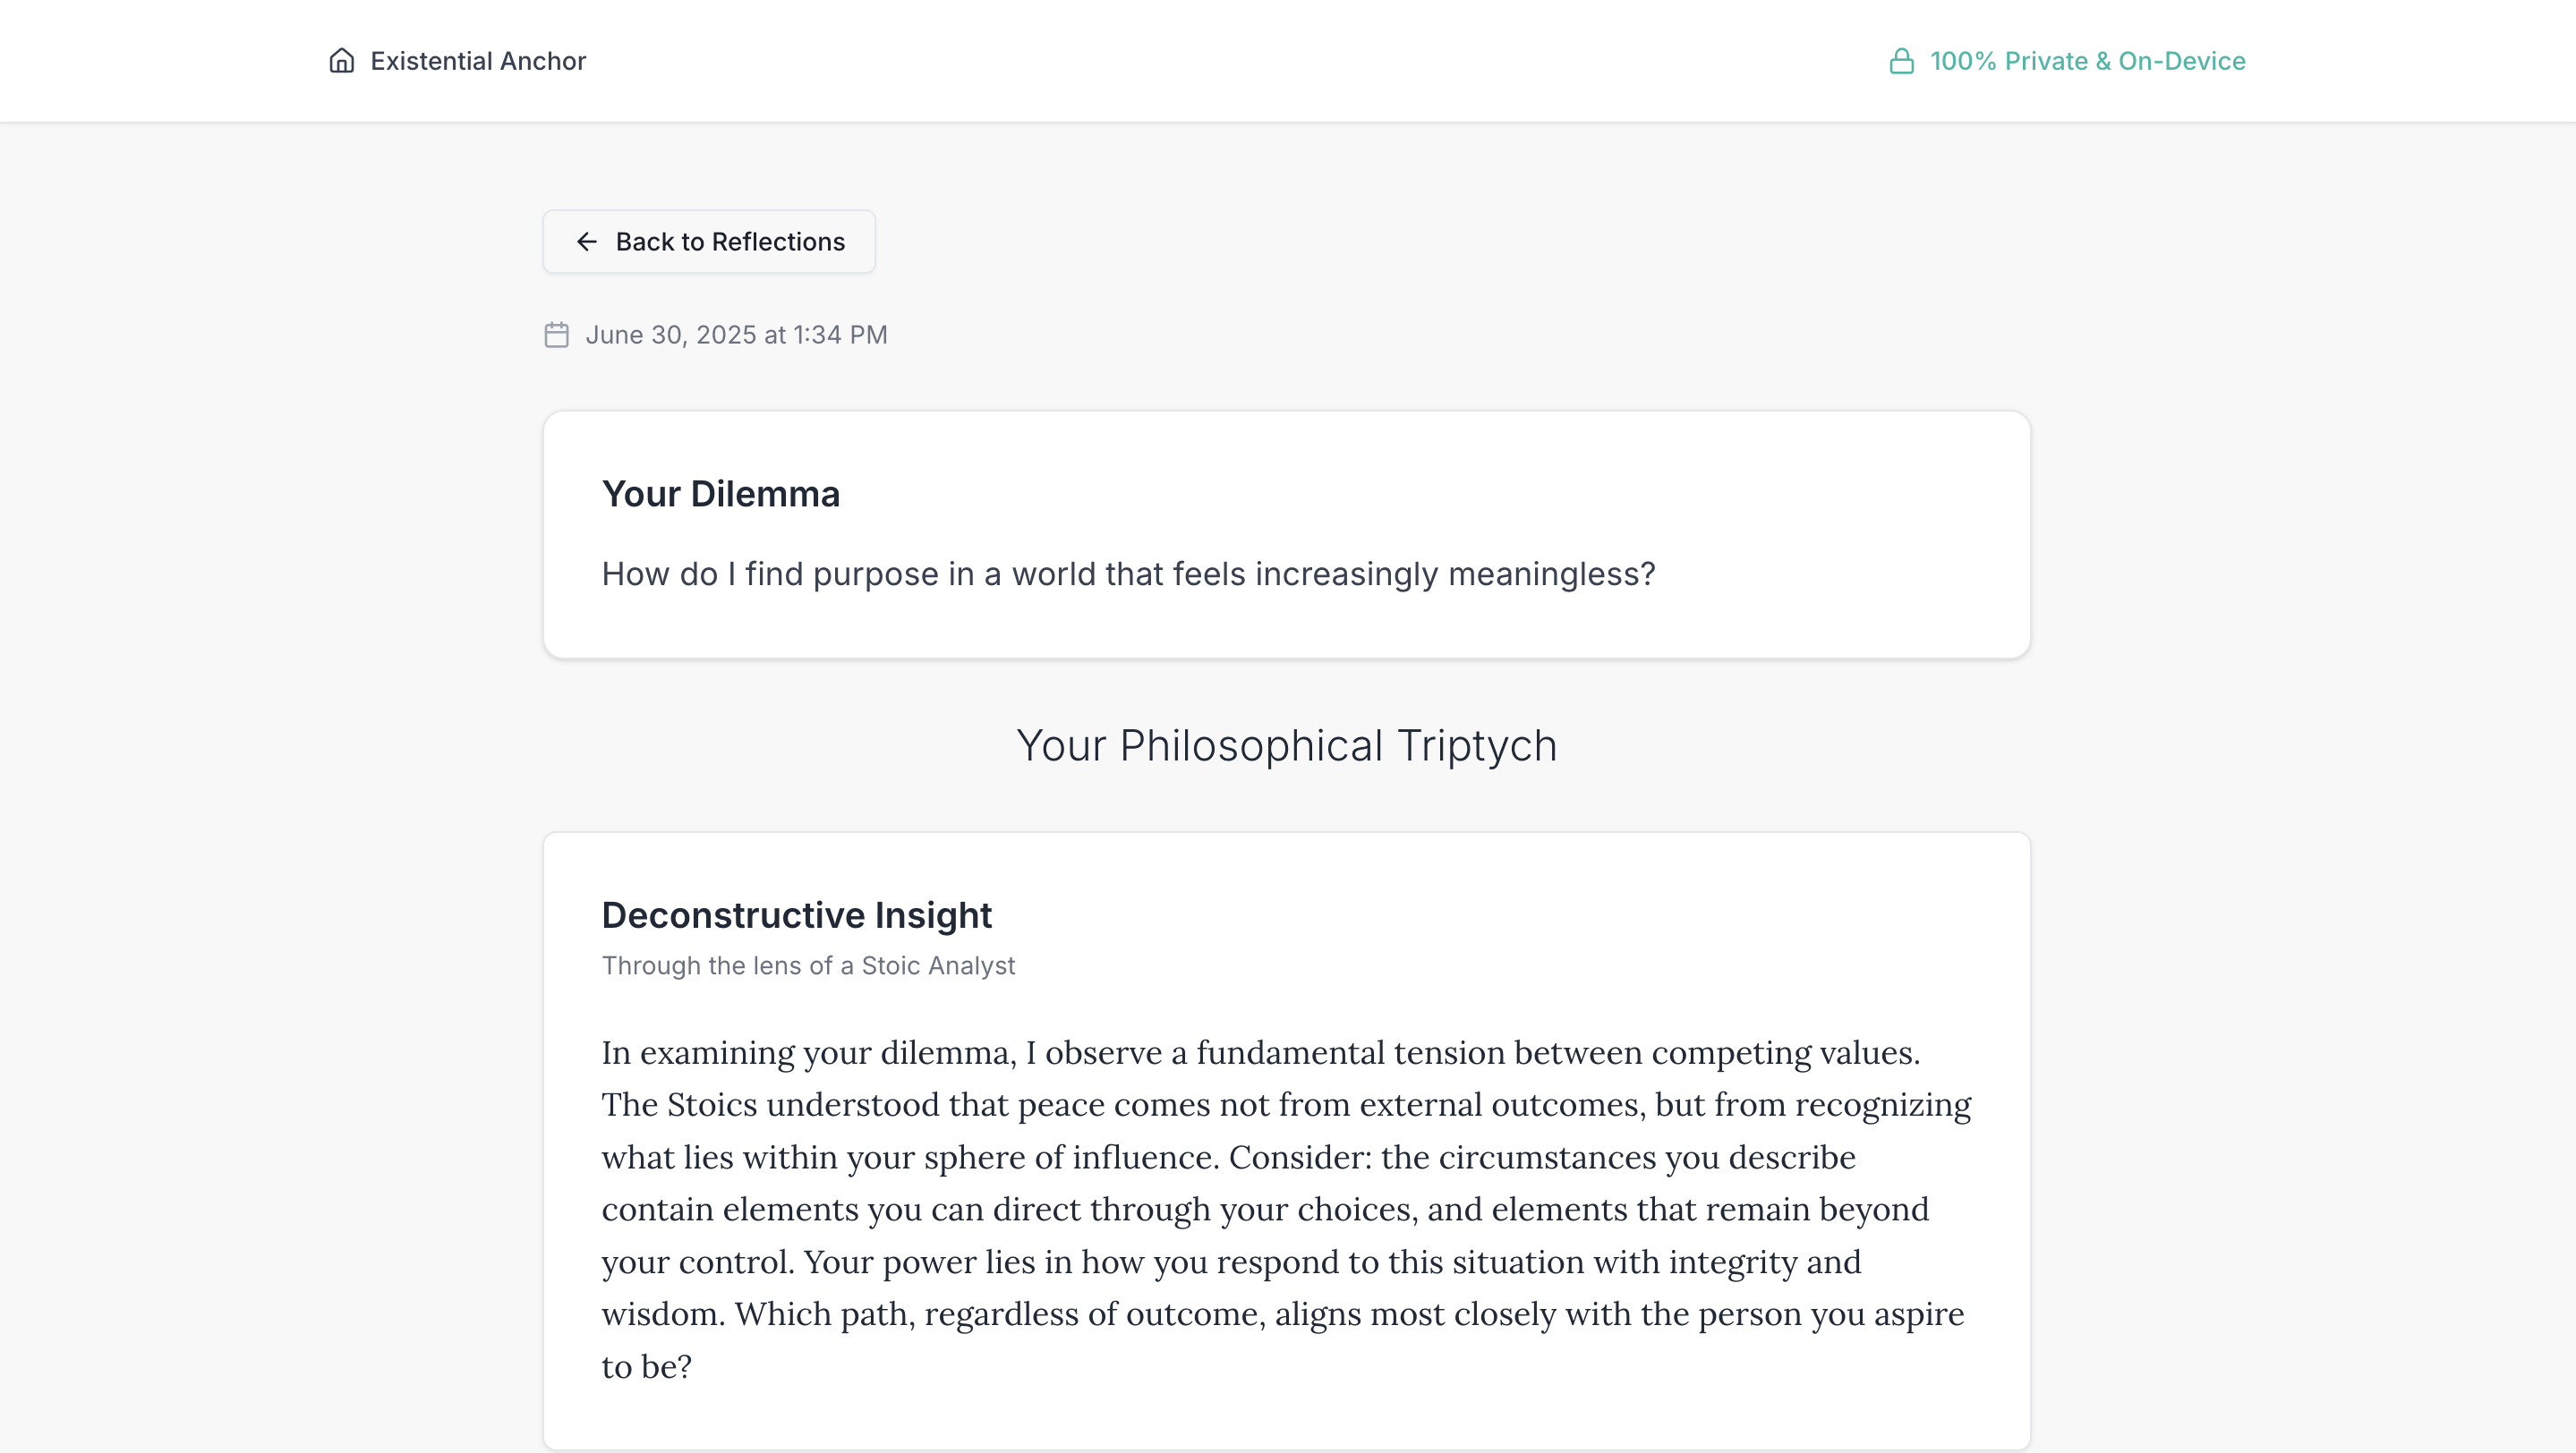Viewport: 2576px width, 1453px height.
Task: Click the home icon beside Existential Anchor
Action: pos(342,61)
